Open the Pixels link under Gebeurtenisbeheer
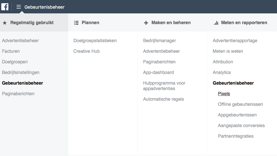The image size is (277, 156). (224, 94)
